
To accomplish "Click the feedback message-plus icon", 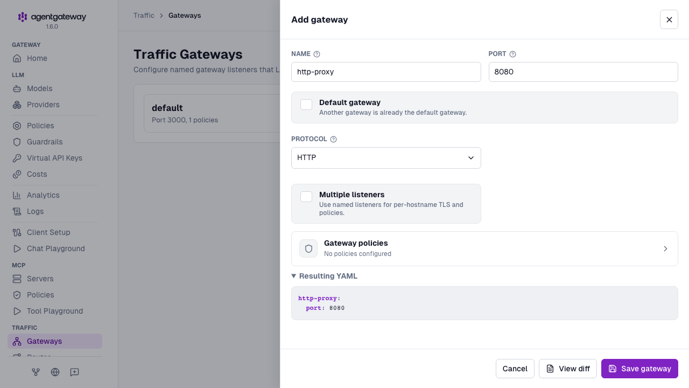I will tap(74, 372).
